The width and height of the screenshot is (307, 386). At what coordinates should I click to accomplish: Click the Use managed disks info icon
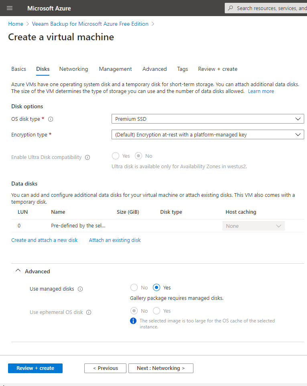80,289
